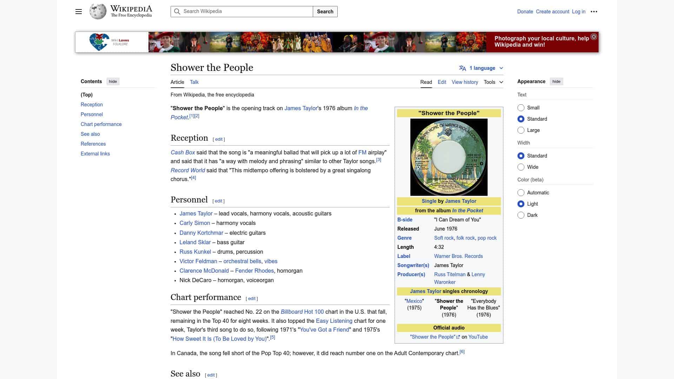Open Victor Feldman link
This screenshot has height=379, width=674.
click(x=198, y=261)
